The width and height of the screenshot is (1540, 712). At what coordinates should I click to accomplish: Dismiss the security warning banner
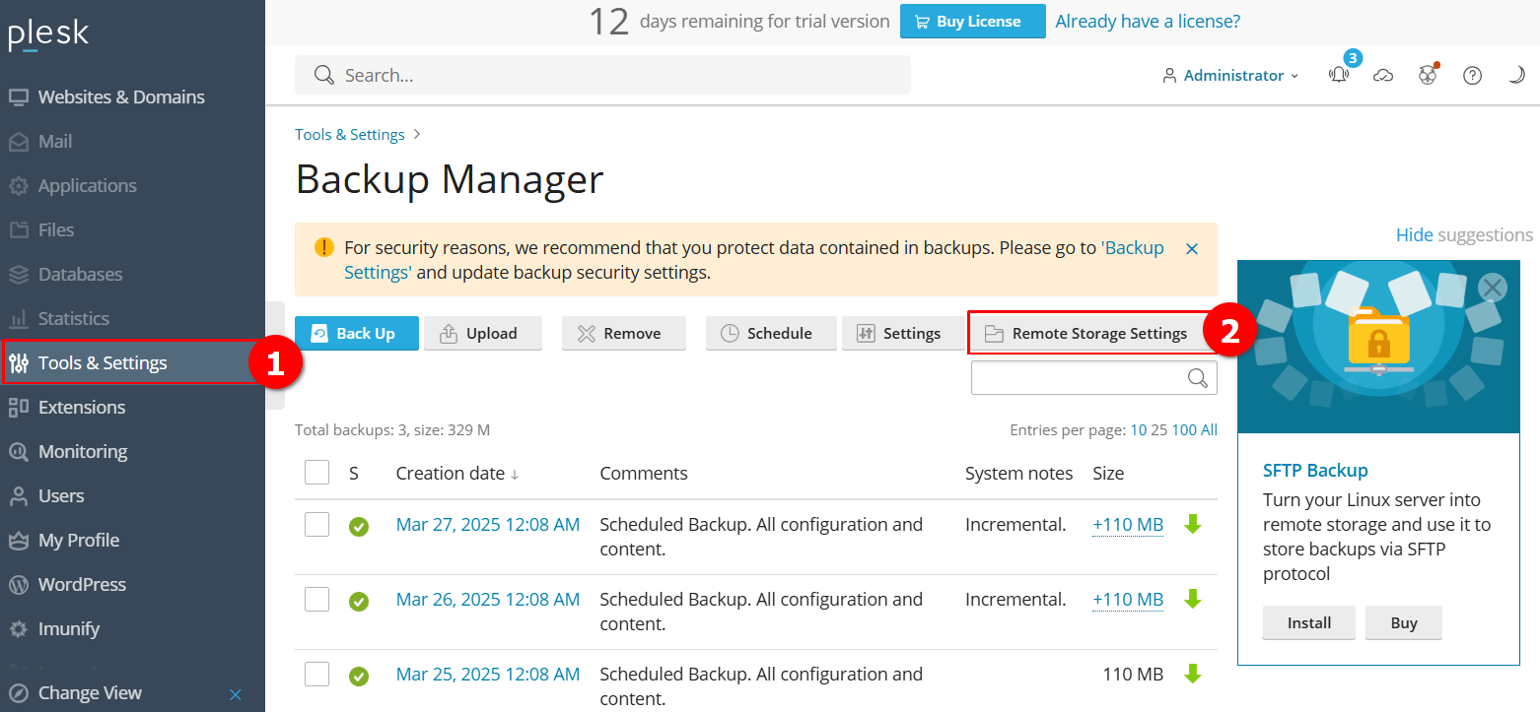(x=1192, y=249)
